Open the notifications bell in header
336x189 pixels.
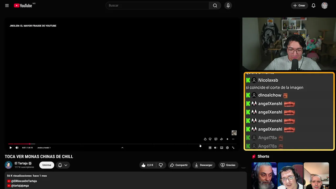[313, 6]
